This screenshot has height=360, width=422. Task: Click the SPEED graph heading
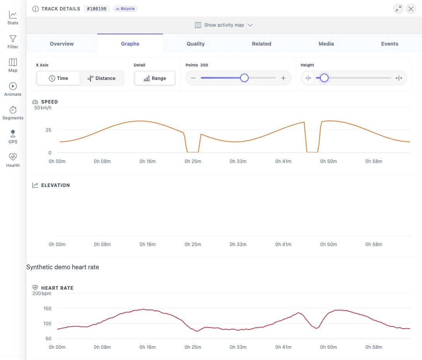point(49,102)
